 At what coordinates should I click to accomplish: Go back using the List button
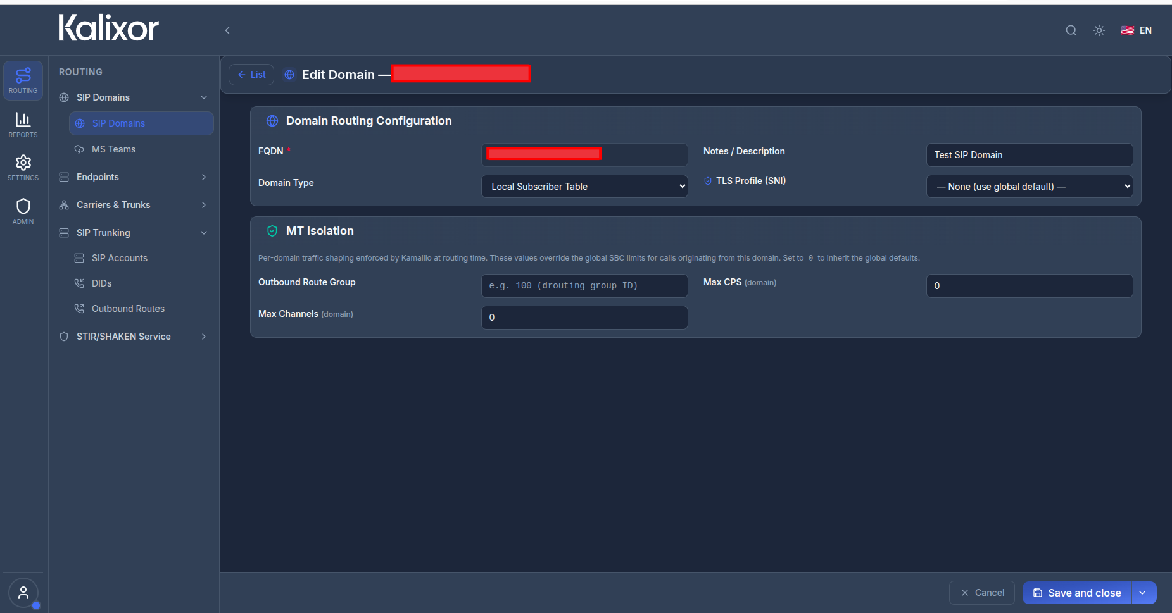click(251, 75)
